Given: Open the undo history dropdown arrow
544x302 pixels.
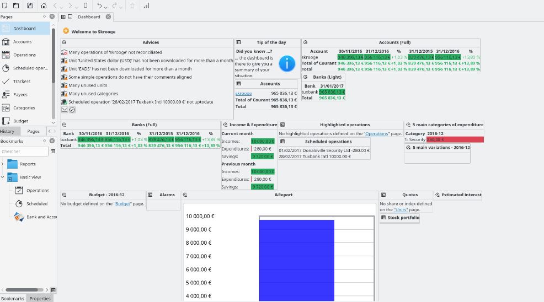Looking at the screenshot, I should click(105, 7).
